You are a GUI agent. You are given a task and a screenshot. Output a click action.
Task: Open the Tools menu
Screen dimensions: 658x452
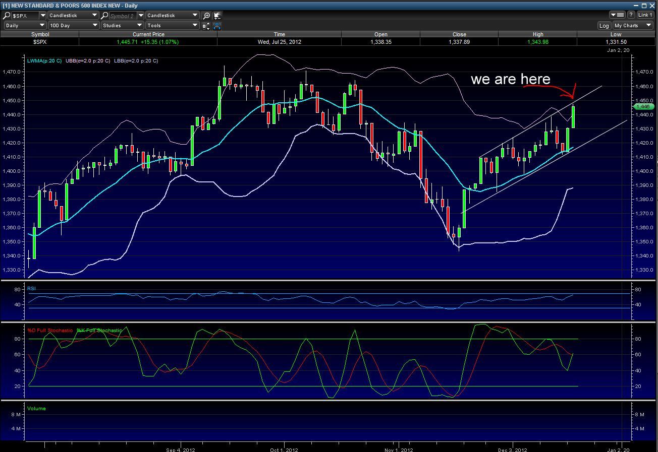(172, 25)
